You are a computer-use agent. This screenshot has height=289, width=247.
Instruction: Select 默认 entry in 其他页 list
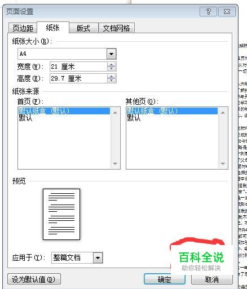pyautogui.click(x=134, y=118)
